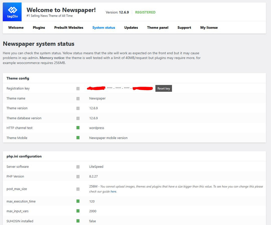Click the Version 12.6.9 header text
Viewport: 271px width, 225px height.
117,12
